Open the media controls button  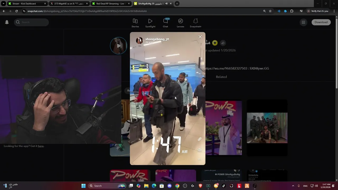(x=301, y=11)
